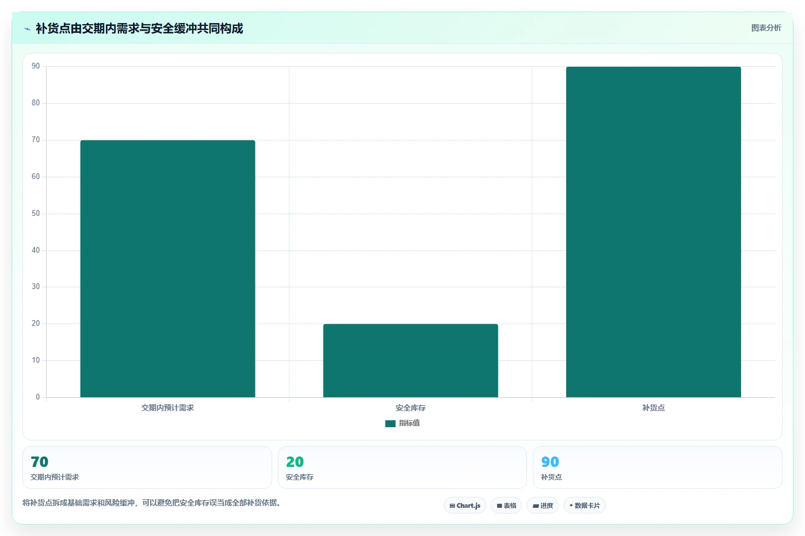Toggle the 指标值 legend color swatch
This screenshot has height=536, width=805.
[x=390, y=423]
